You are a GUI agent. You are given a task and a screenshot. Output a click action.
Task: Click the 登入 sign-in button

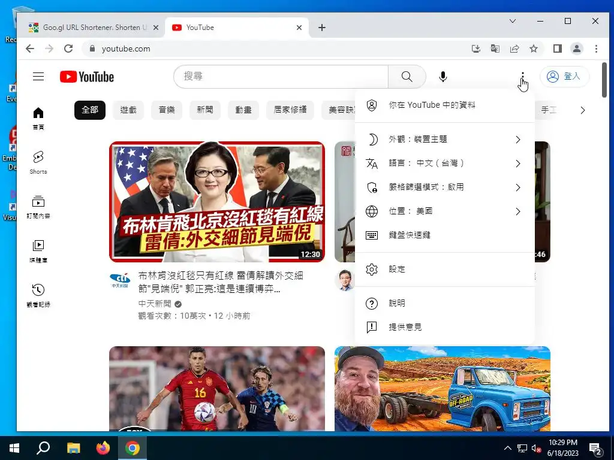[564, 76]
